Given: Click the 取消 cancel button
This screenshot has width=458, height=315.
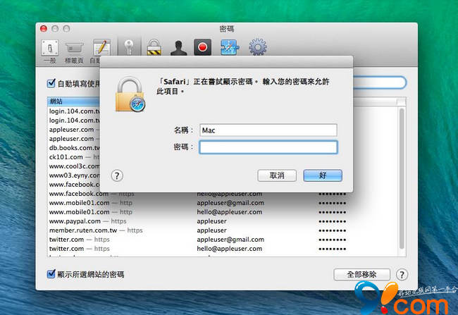Looking at the screenshot, I should point(271,175).
